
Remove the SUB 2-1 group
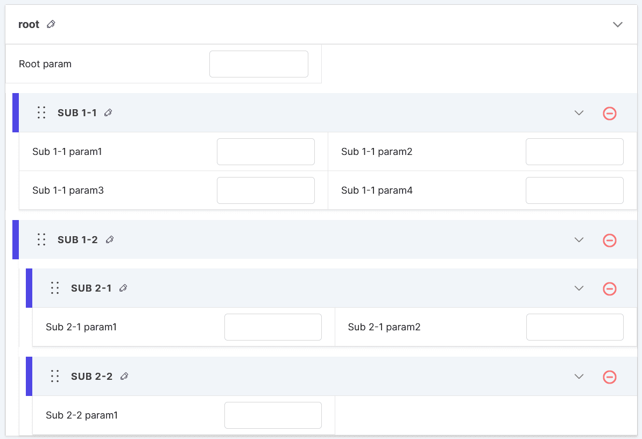pyautogui.click(x=610, y=289)
